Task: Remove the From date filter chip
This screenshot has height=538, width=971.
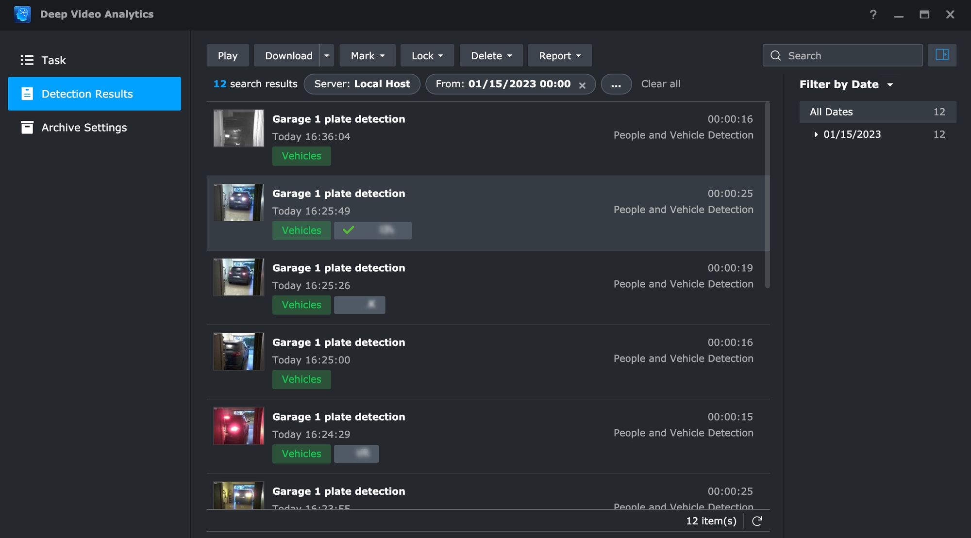Action: (582, 85)
